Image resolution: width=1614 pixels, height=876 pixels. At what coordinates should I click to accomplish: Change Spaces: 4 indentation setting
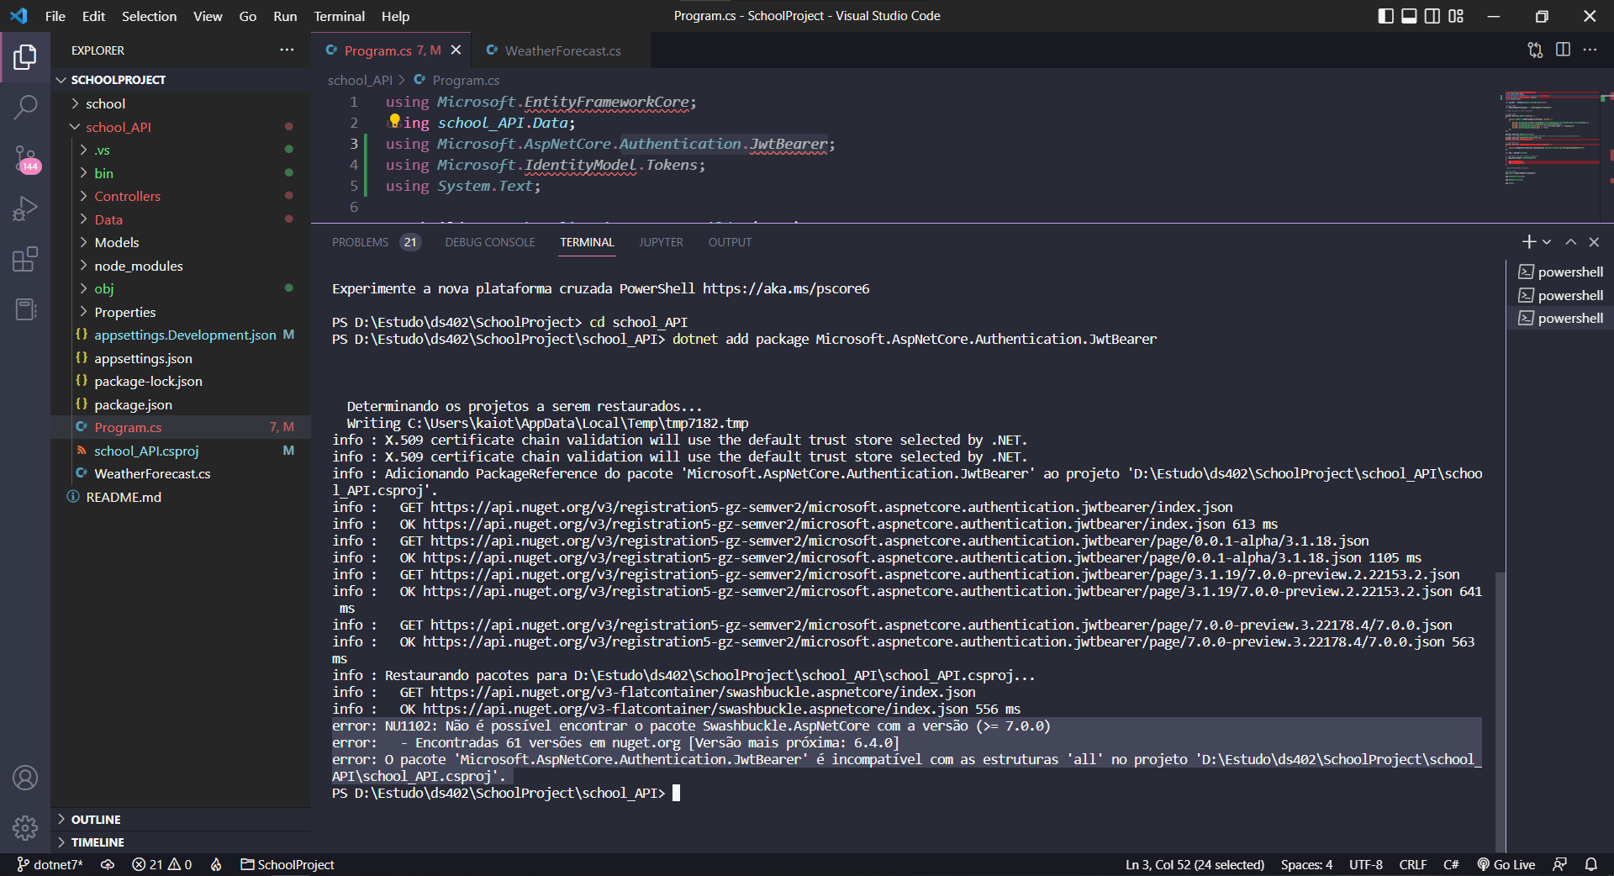[x=1306, y=864]
